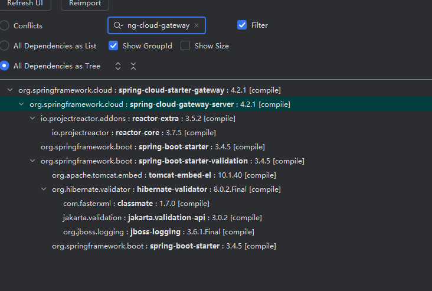The image size is (432, 291).
Task: Collapse the spring-boot-starter-validation node
Action: coord(33,161)
